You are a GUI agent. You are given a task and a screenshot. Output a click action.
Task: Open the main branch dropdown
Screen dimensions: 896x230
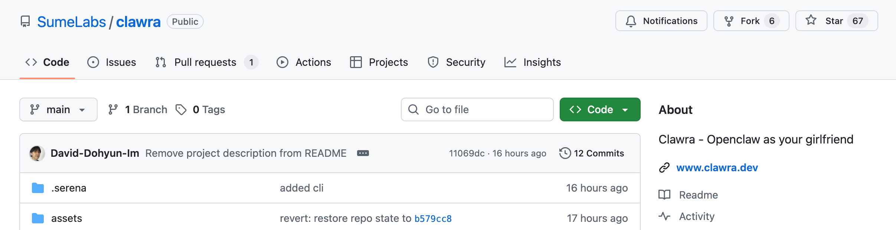pyautogui.click(x=58, y=109)
